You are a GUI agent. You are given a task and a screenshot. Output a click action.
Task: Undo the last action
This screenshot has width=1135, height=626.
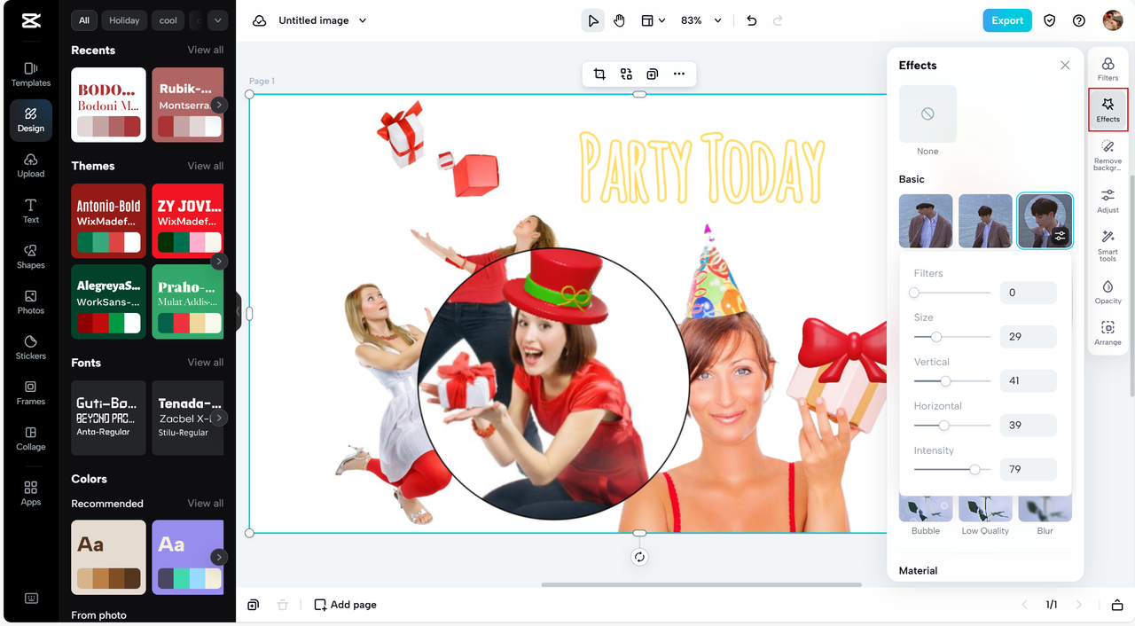point(752,20)
